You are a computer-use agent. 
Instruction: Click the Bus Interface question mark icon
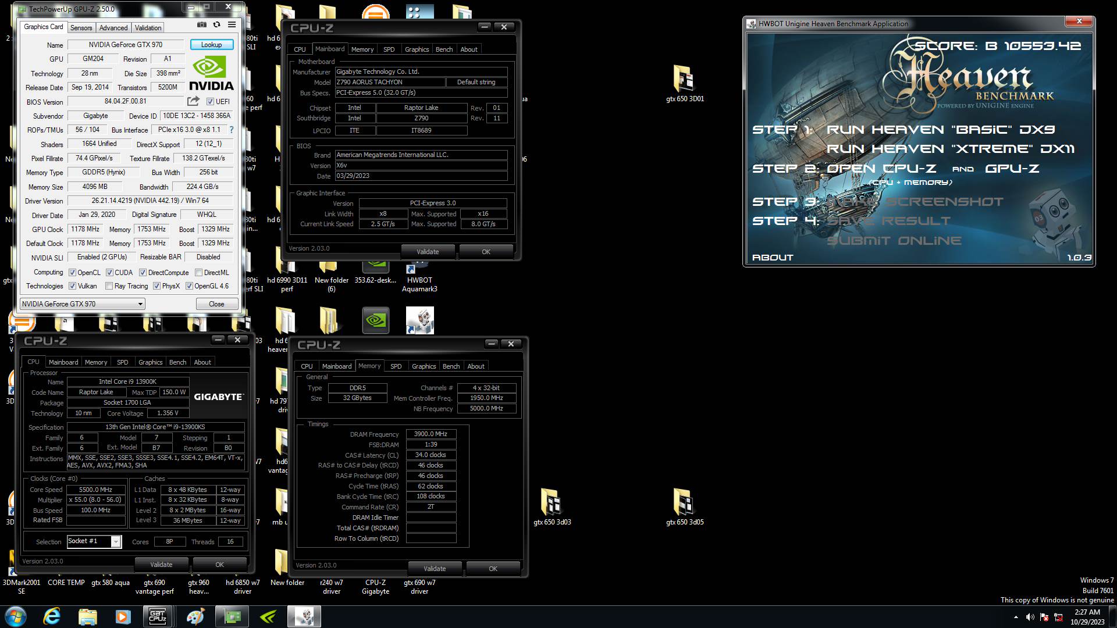pos(232,130)
